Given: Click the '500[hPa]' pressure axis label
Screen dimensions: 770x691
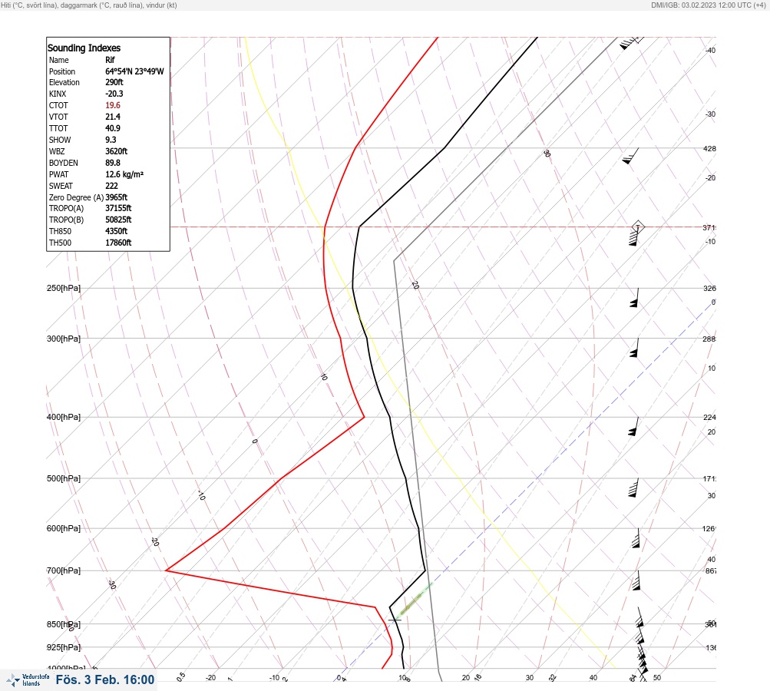Looking at the screenshot, I should click(x=64, y=478).
